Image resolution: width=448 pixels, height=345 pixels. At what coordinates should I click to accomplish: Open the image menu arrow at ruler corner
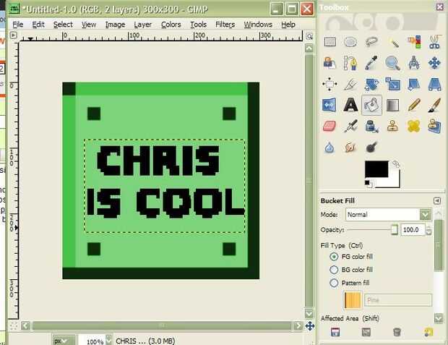pyautogui.click(x=13, y=35)
